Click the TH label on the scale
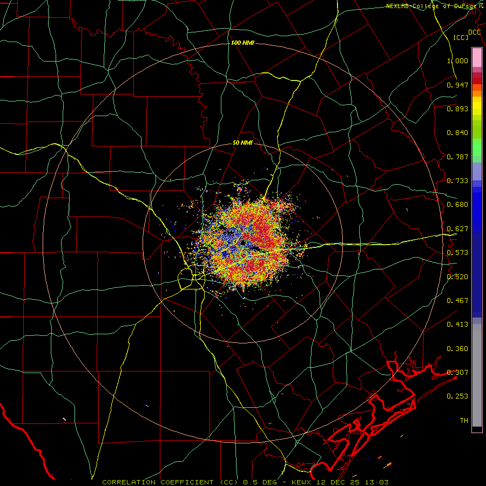 coord(464,421)
